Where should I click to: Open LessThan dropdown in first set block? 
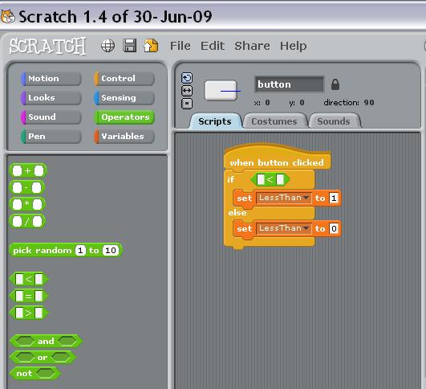click(284, 198)
